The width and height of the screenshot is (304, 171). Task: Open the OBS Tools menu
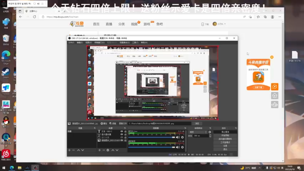[x=135, y=43]
